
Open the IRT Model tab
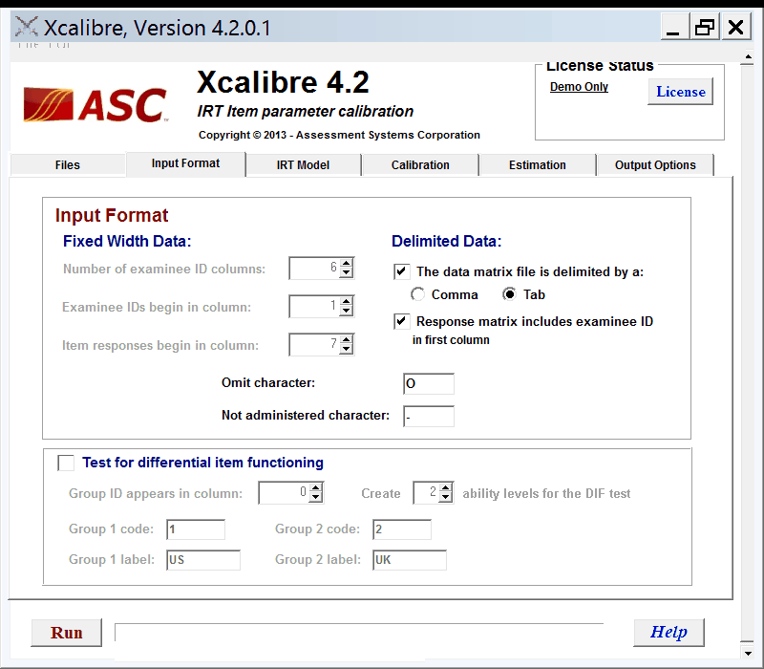tap(303, 164)
